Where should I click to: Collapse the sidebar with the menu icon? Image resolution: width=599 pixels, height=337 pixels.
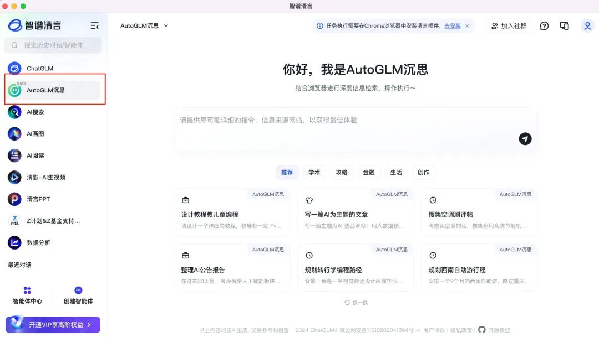pyautogui.click(x=94, y=25)
